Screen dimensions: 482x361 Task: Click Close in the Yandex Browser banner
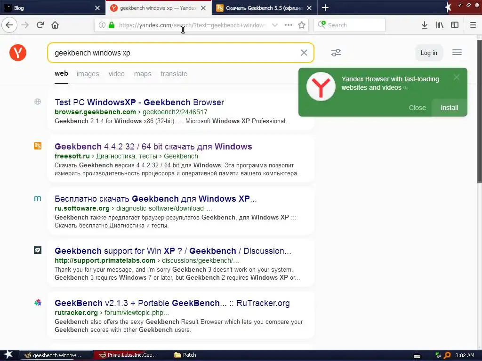(x=418, y=108)
